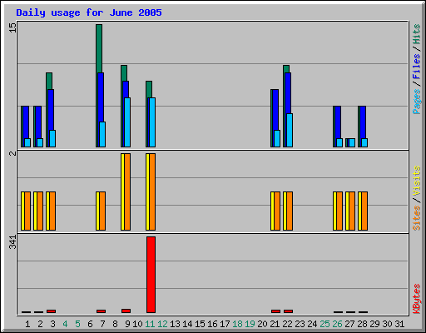Screen dimensions: 426x333
Task: Click day label '7' on the x-axis
Action: coord(102,324)
